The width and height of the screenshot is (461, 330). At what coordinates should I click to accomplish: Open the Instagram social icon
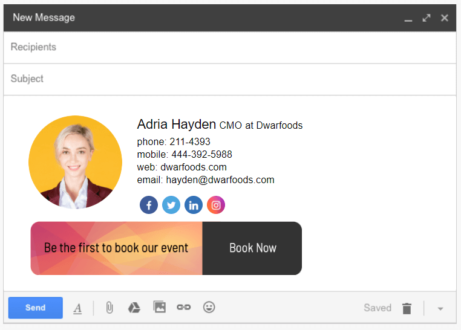[x=216, y=205]
